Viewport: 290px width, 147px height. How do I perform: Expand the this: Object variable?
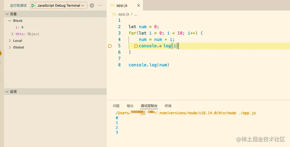[x=12, y=34]
